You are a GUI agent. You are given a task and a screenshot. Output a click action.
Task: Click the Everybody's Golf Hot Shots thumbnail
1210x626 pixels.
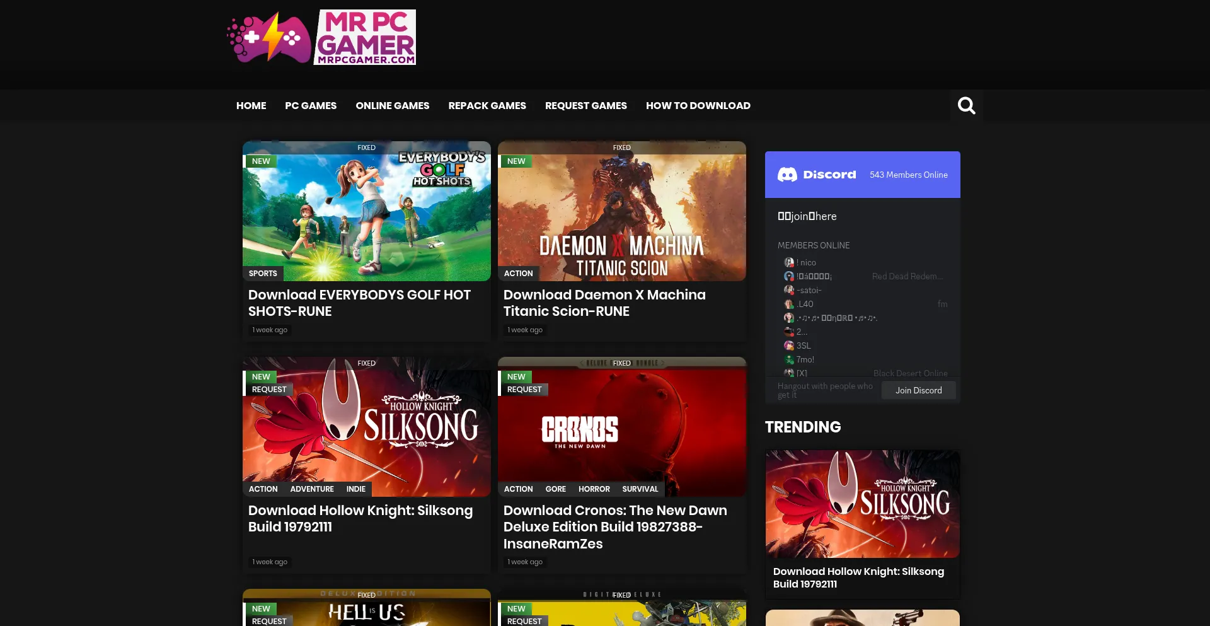pyautogui.click(x=367, y=211)
